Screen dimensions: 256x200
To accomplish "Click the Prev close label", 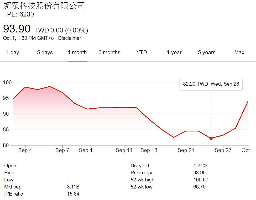I will coord(142,173).
